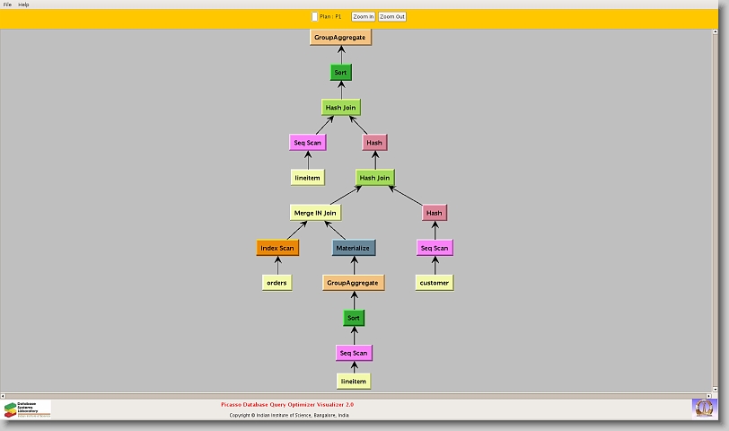
Task: Open the Help menu
Action: pyautogui.click(x=23, y=4)
